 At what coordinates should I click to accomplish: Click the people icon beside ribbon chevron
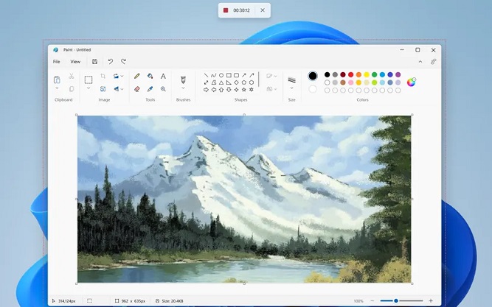click(433, 62)
